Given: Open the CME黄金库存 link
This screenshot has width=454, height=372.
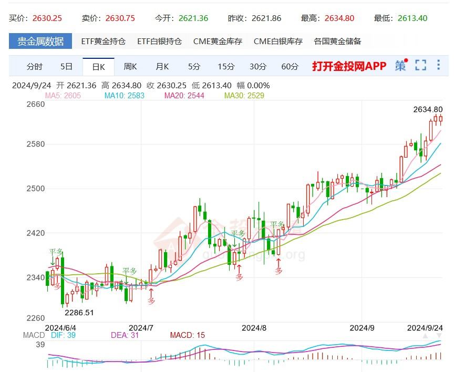Looking at the screenshot, I should tap(218, 41).
